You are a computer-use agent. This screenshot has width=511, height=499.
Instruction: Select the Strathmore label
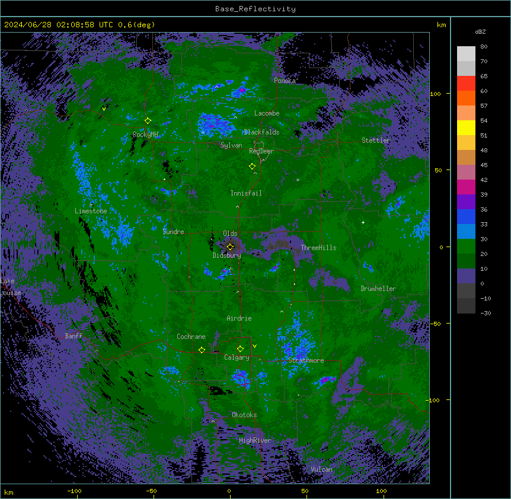[306, 360]
